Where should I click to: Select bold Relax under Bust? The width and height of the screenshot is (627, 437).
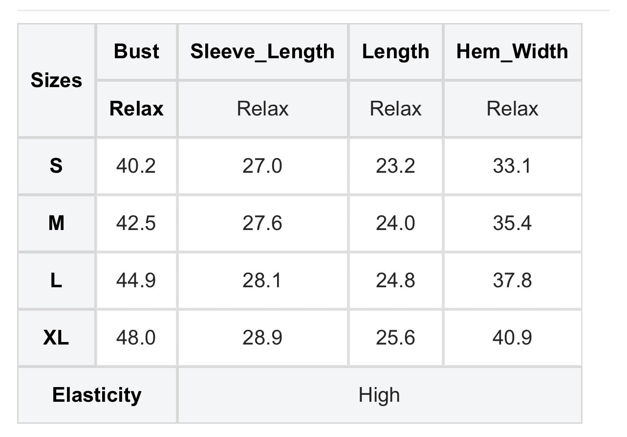pos(136,109)
